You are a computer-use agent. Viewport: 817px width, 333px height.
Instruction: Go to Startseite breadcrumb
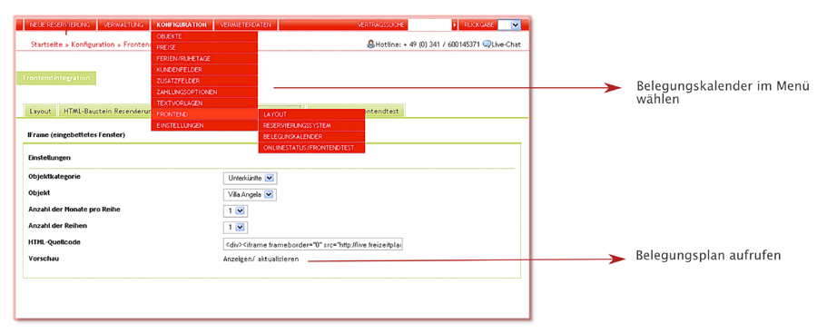(x=47, y=44)
